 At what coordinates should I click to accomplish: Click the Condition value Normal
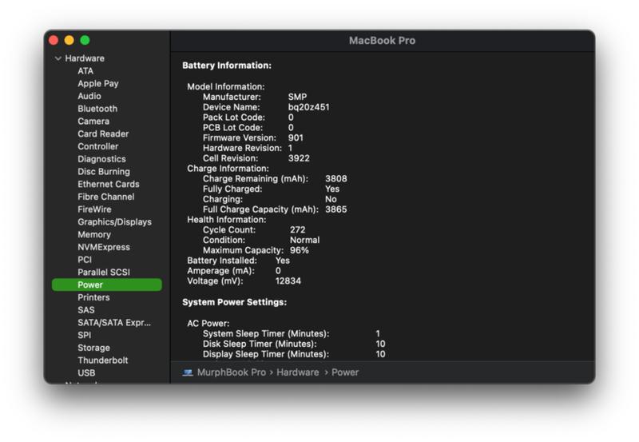click(304, 240)
